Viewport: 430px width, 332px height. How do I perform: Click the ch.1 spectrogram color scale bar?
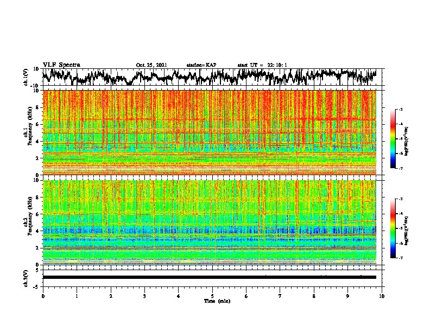(393, 139)
